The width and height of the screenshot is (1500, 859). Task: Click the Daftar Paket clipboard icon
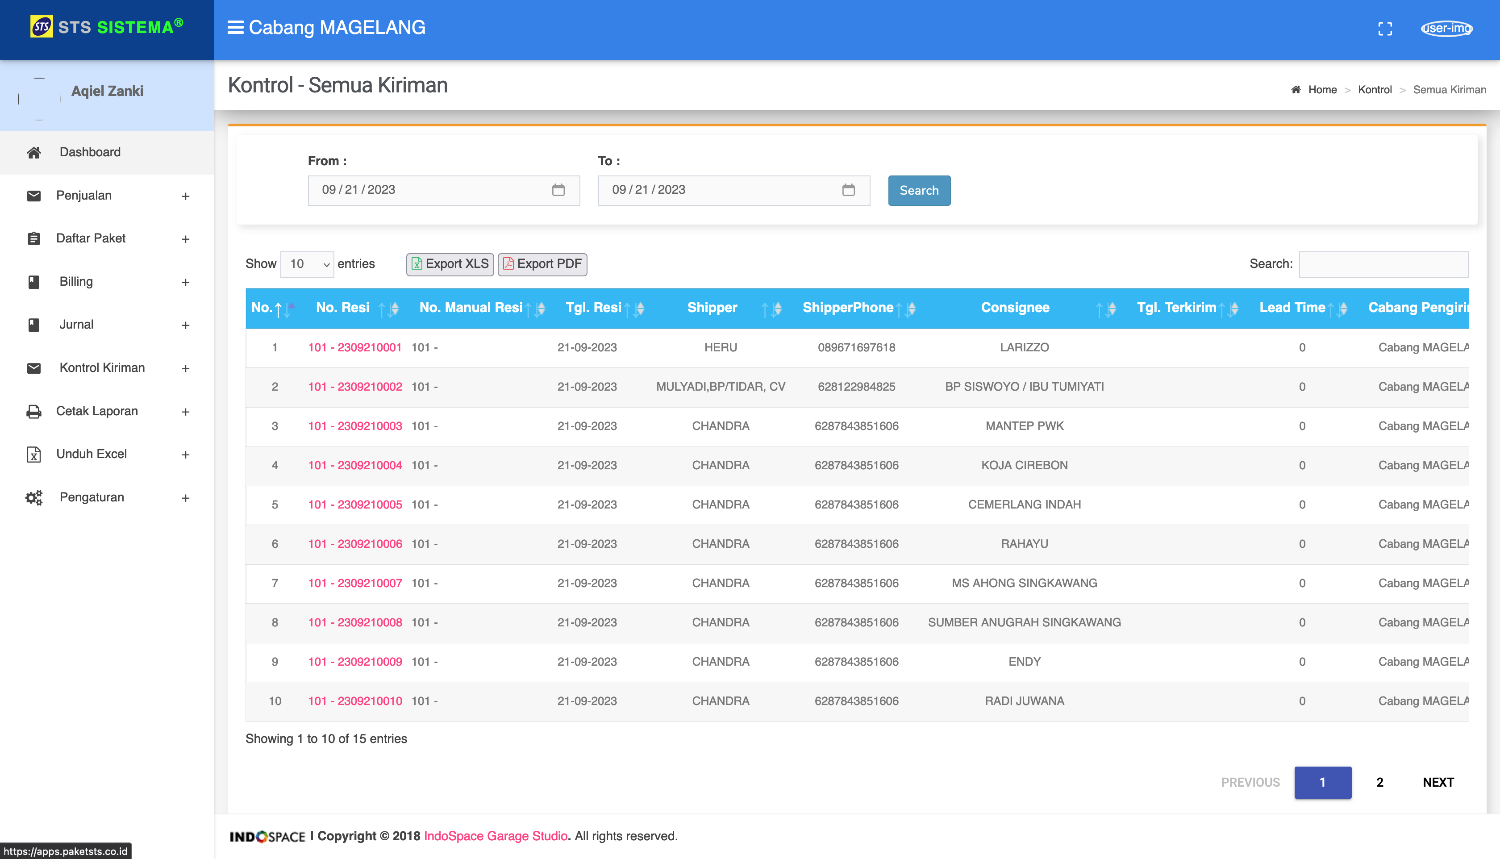click(33, 238)
